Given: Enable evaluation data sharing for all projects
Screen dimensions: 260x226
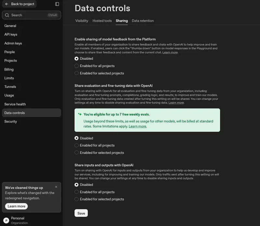Looking at the screenshot, I should (x=76, y=145).
